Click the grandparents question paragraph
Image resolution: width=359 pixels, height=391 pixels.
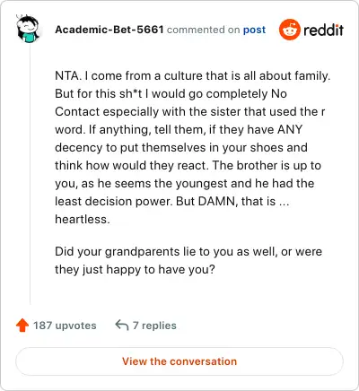[188, 260]
